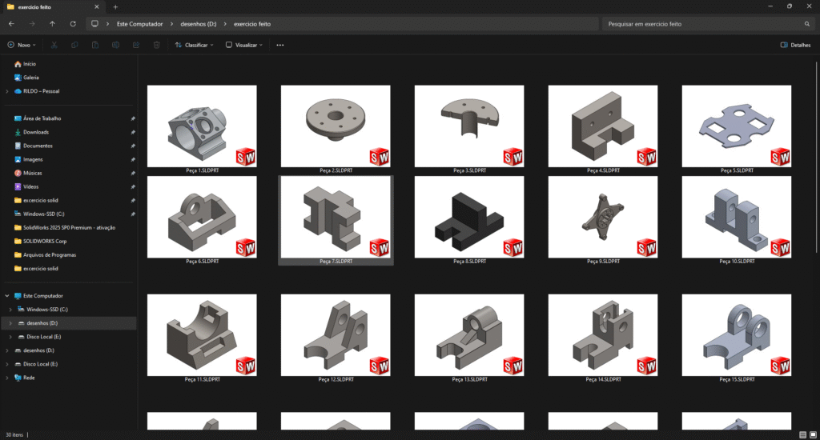Select the Peça 9.SLDPRT thumbnail
820x440 pixels.
tap(602, 216)
